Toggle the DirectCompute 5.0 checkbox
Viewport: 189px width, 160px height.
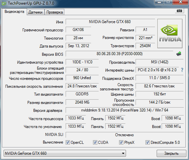[x=147, y=143]
